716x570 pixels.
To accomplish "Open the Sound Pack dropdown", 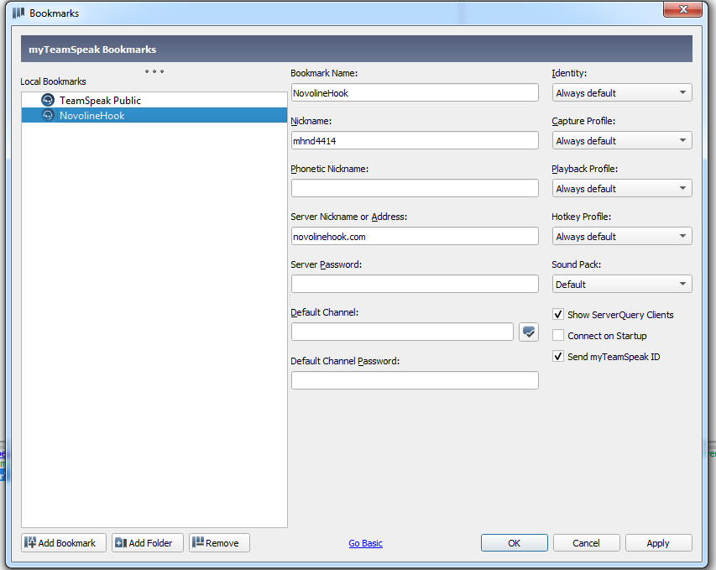I will point(622,284).
